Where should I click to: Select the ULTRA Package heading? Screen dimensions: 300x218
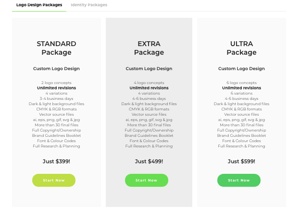[x=241, y=48]
